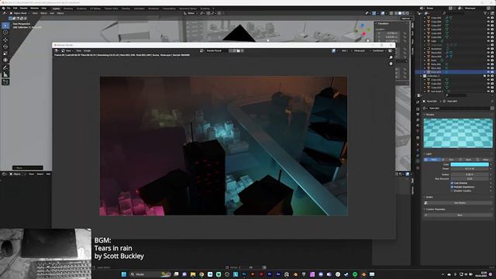Viewport: 496px width, 279px height.
Task: Open the Scene properties tab icon
Action: pyautogui.click(x=418, y=126)
